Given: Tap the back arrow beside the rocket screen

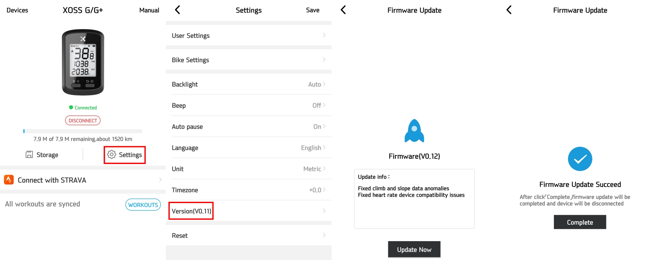Looking at the screenshot, I should 343,10.
